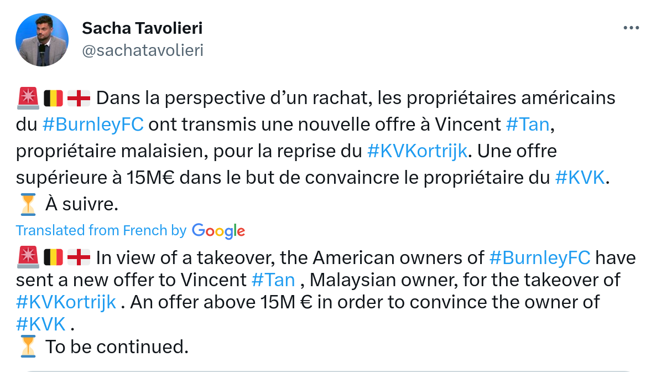Open #KVKortrijk hashtag in the French text
Image resolution: width=656 pixels, height=372 pixels.
417,151
